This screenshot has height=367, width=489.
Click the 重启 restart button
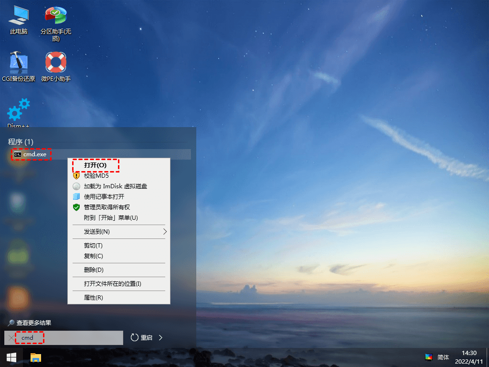pyautogui.click(x=141, y=338)
